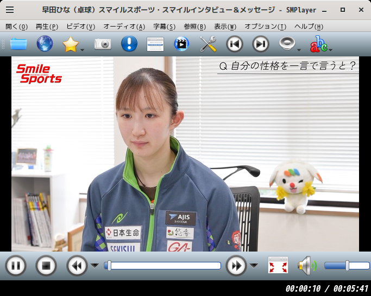The height and width of the screenshot is (296, 371).
Task: Minimize the SMPlayer window
Action: coord(324,10)
